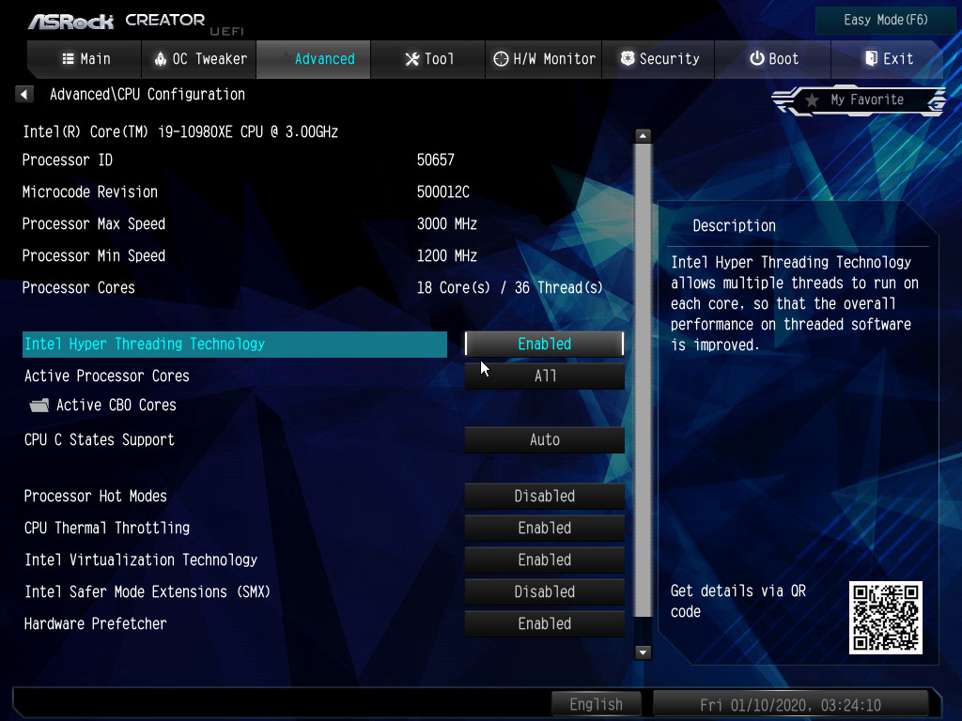
Task: Click the back arrow beside Advanced\CPU Configuration
Action: (23, 95)
